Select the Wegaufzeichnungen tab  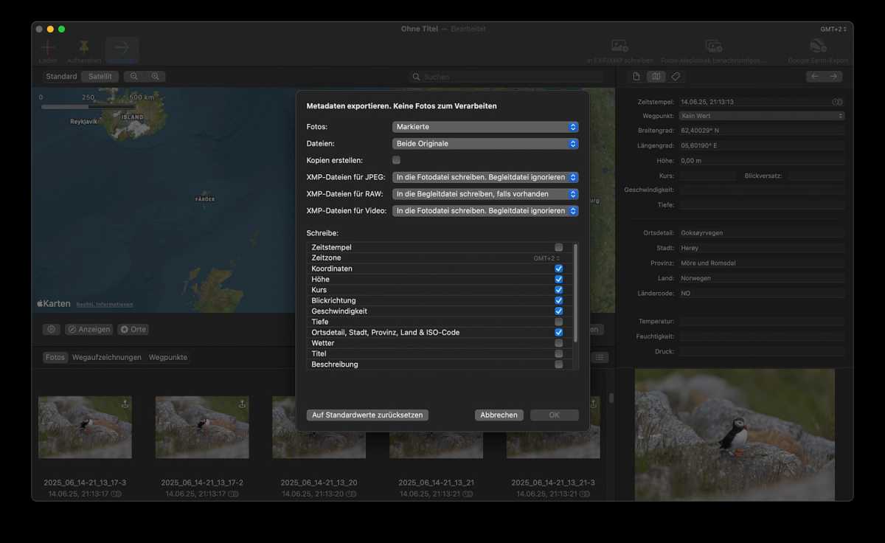pyautogui.click(x=107, y=357)
